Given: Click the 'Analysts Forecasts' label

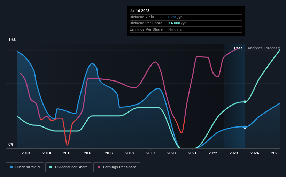Looking at the screenshot, I should coord(264,48).
